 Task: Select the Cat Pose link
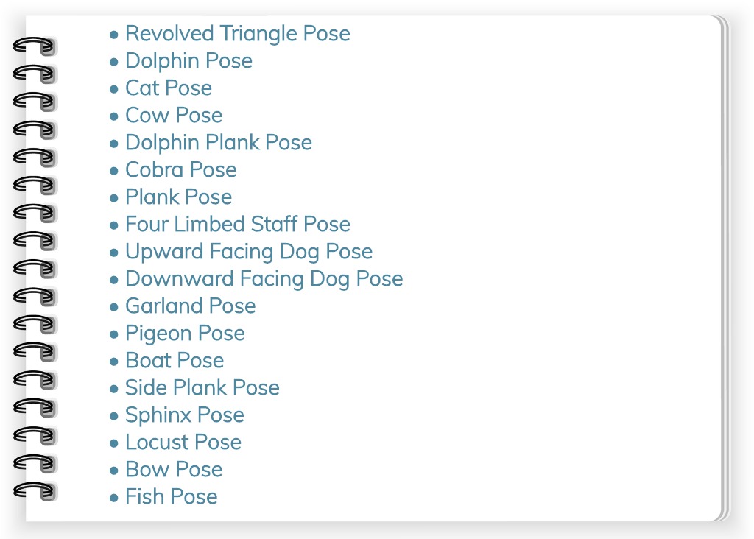(x=169, y=88)
